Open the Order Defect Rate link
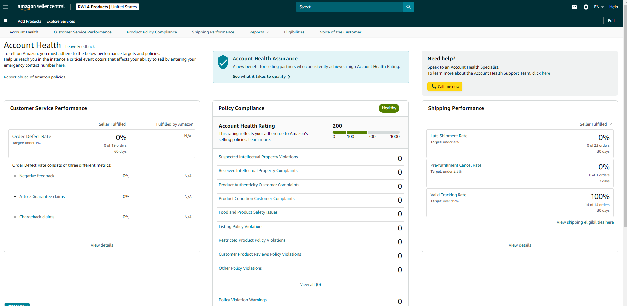 32,136
